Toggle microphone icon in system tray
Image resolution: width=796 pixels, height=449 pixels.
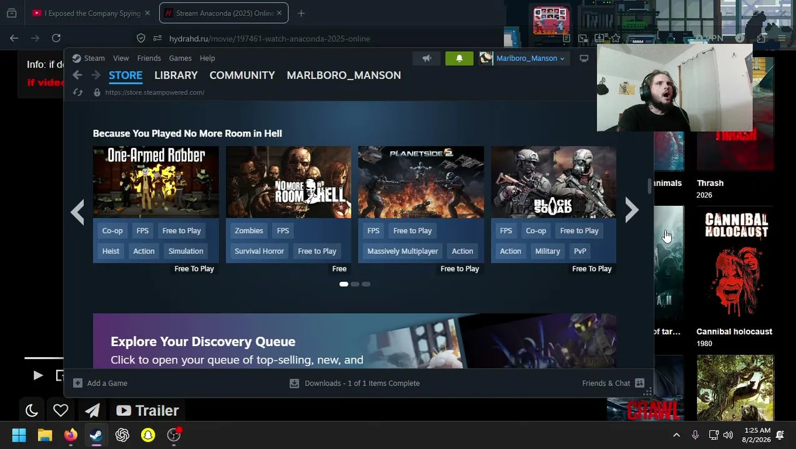point(695,435)
